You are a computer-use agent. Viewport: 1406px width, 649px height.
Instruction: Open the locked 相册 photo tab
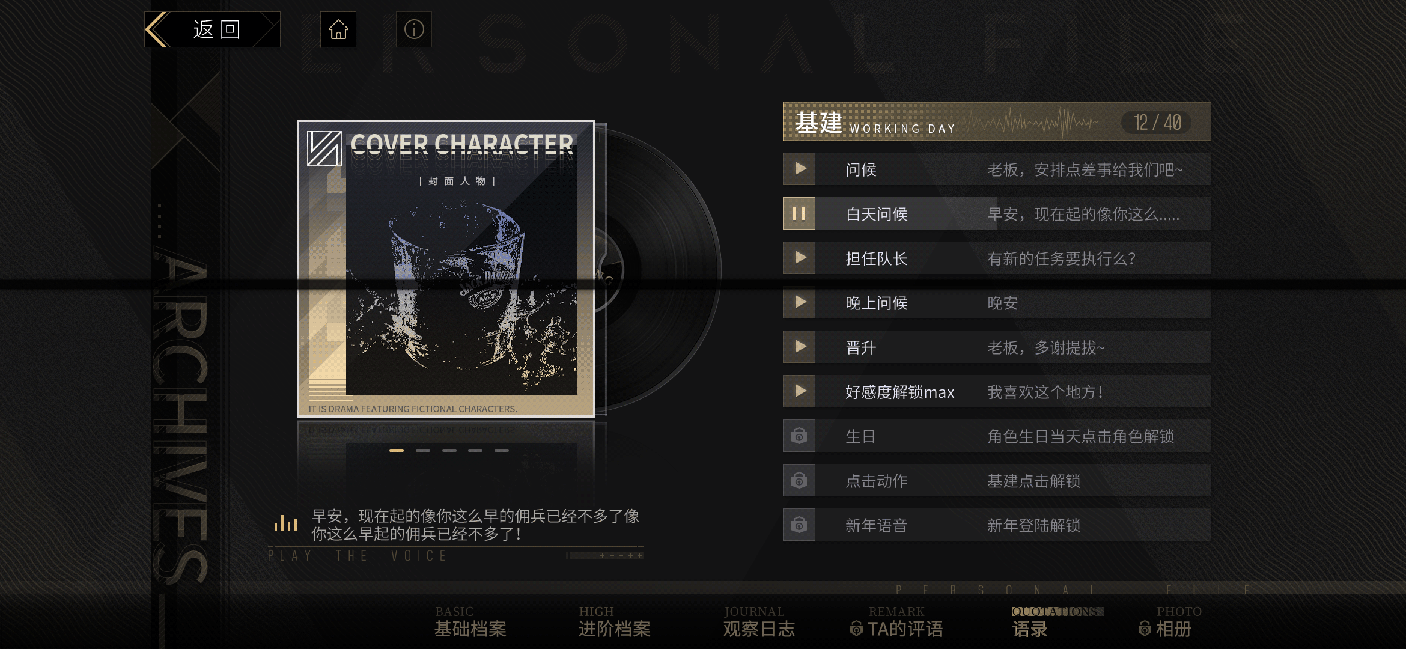click(1169, 622)
